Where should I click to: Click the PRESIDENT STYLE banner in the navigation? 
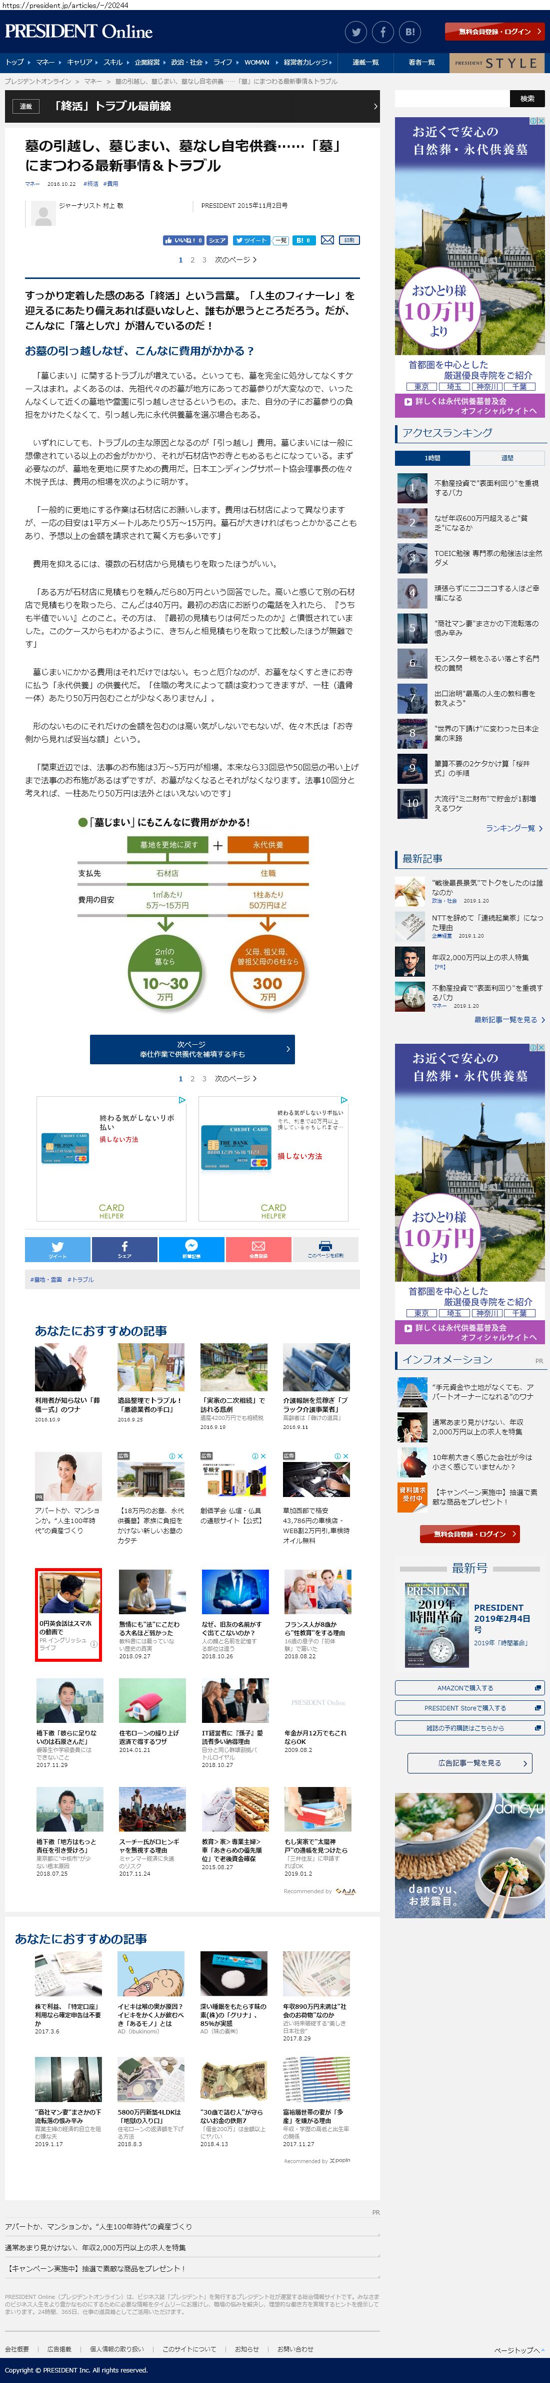pos(496,62)
